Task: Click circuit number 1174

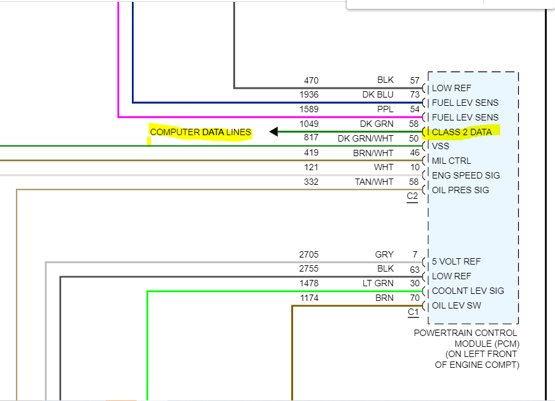Action: click(x=309, y=298)
